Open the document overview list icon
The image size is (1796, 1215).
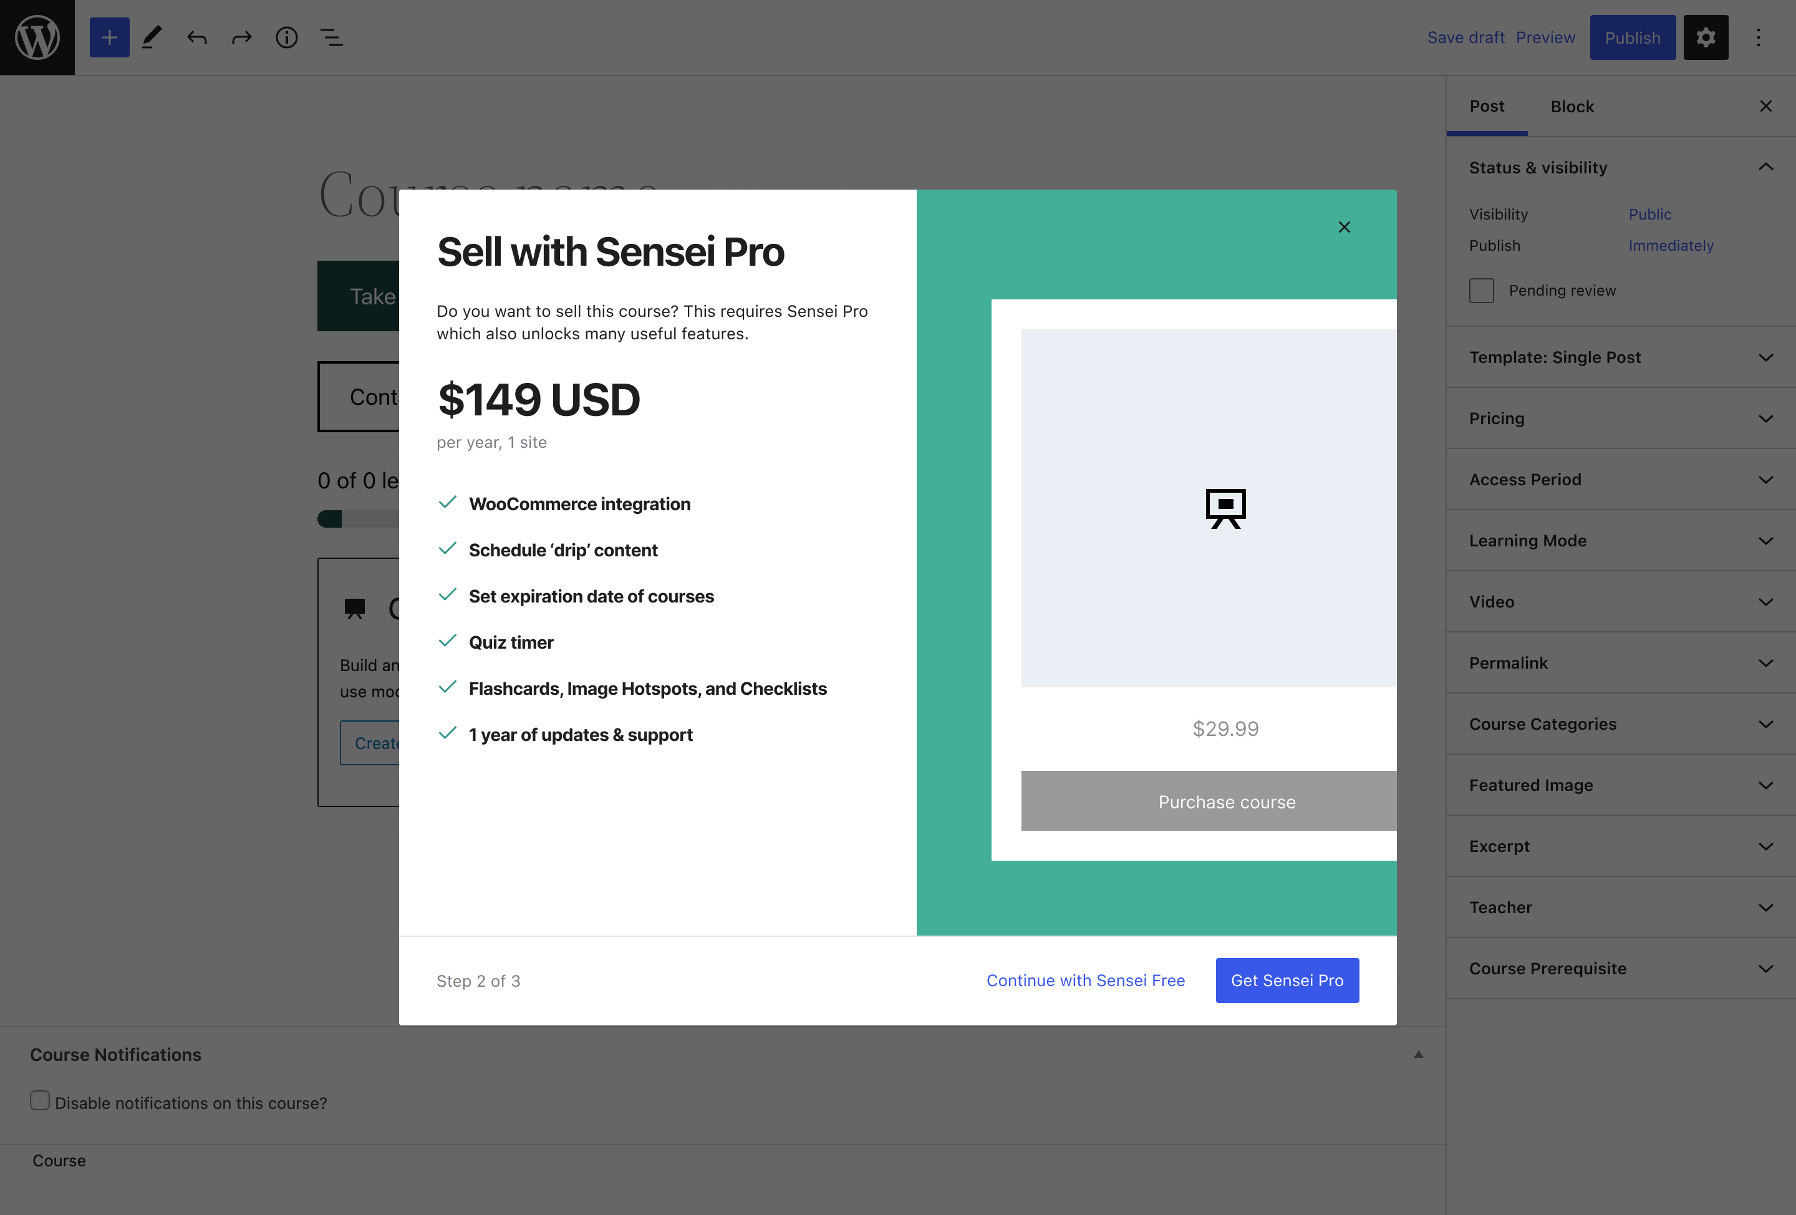tap(331, 36)
